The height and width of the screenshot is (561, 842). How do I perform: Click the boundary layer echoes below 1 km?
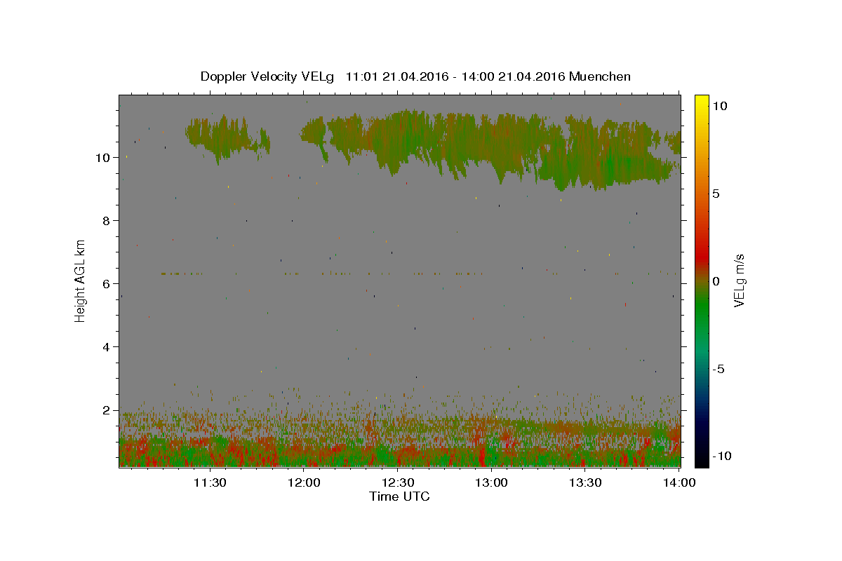pyautogui.click(x=399, y=452)
